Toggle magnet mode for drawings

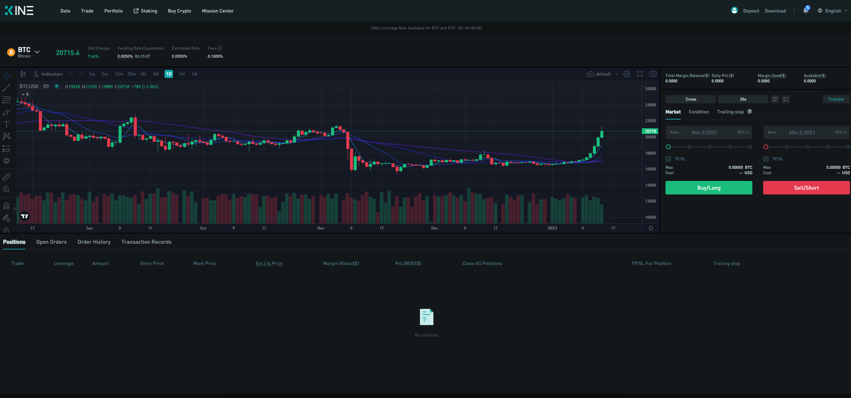6,206
